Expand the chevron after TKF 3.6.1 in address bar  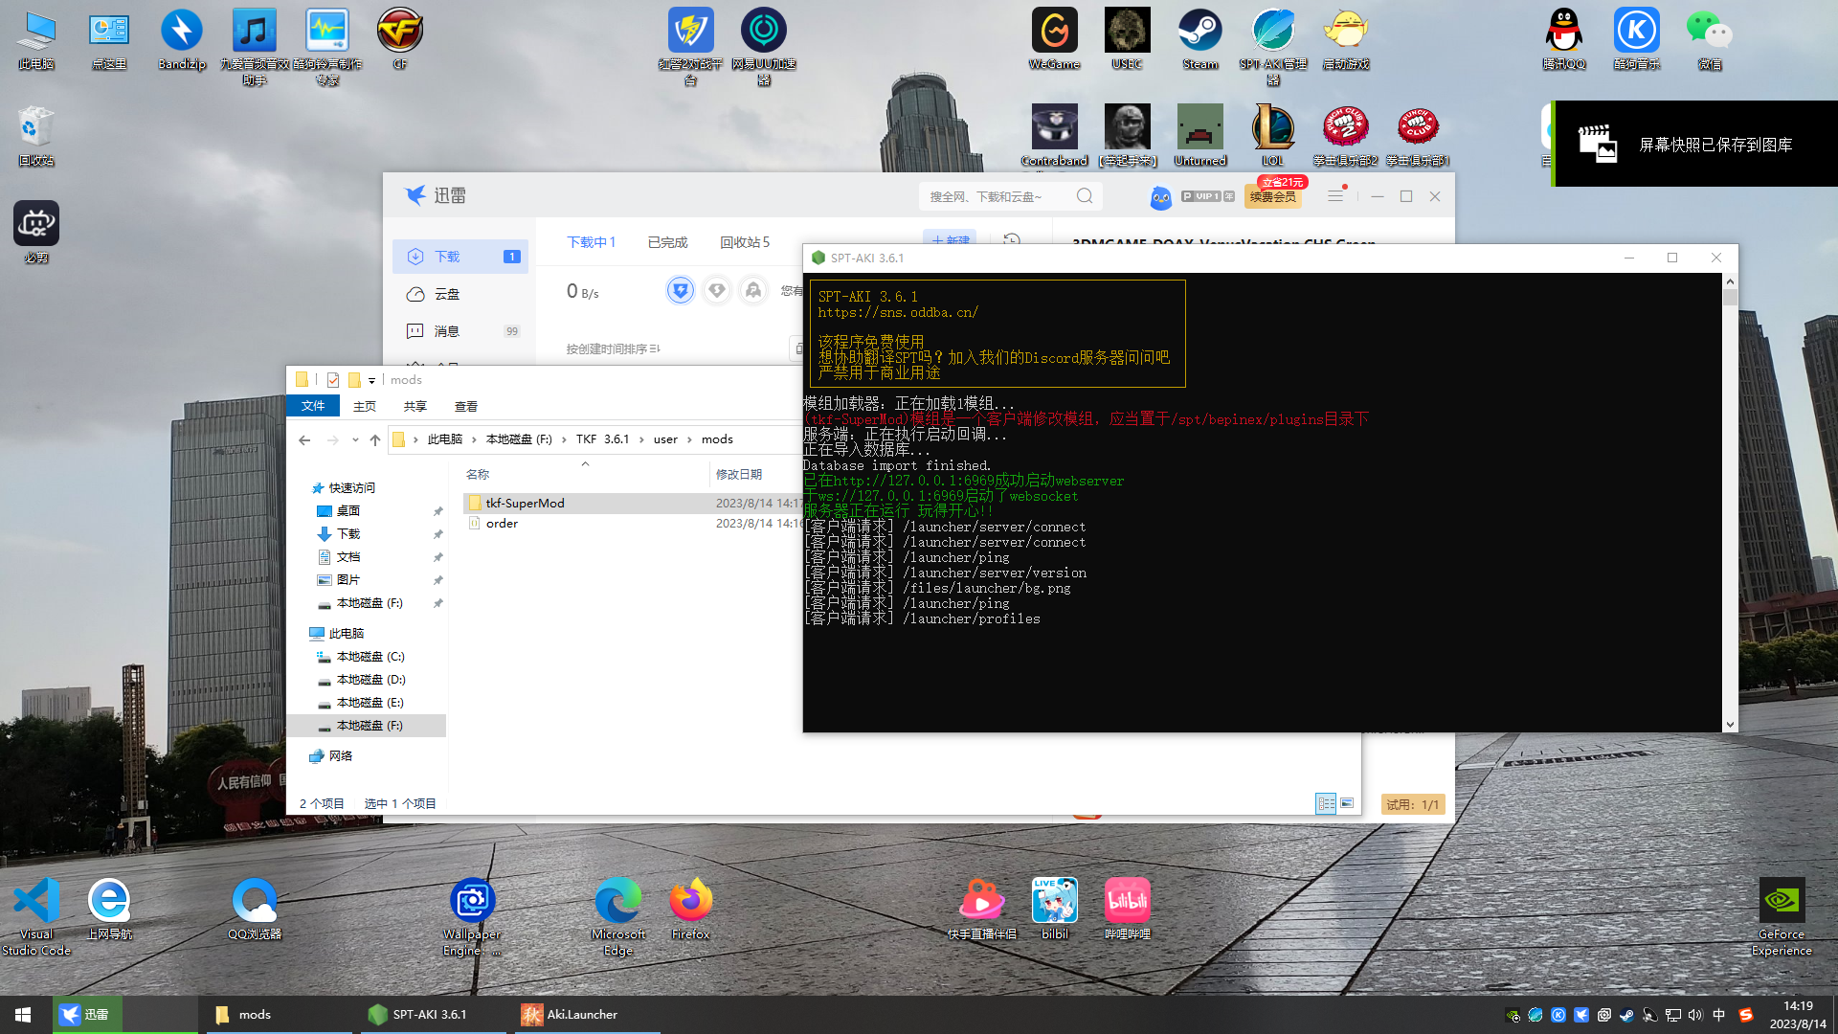pyautogui.click(x=641, y=439)
